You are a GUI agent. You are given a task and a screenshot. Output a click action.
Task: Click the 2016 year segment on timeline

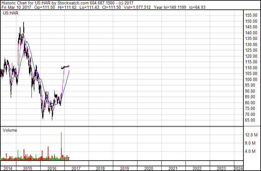(52, 168)
